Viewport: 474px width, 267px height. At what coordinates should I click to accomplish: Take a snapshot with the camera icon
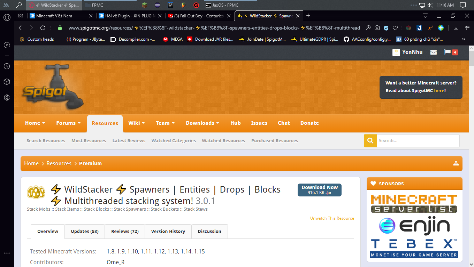(x=377, y=28)
